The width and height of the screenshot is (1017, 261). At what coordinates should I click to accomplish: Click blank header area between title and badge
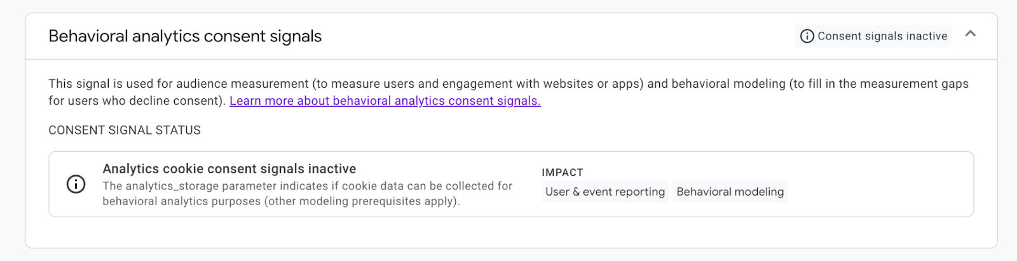553,37
